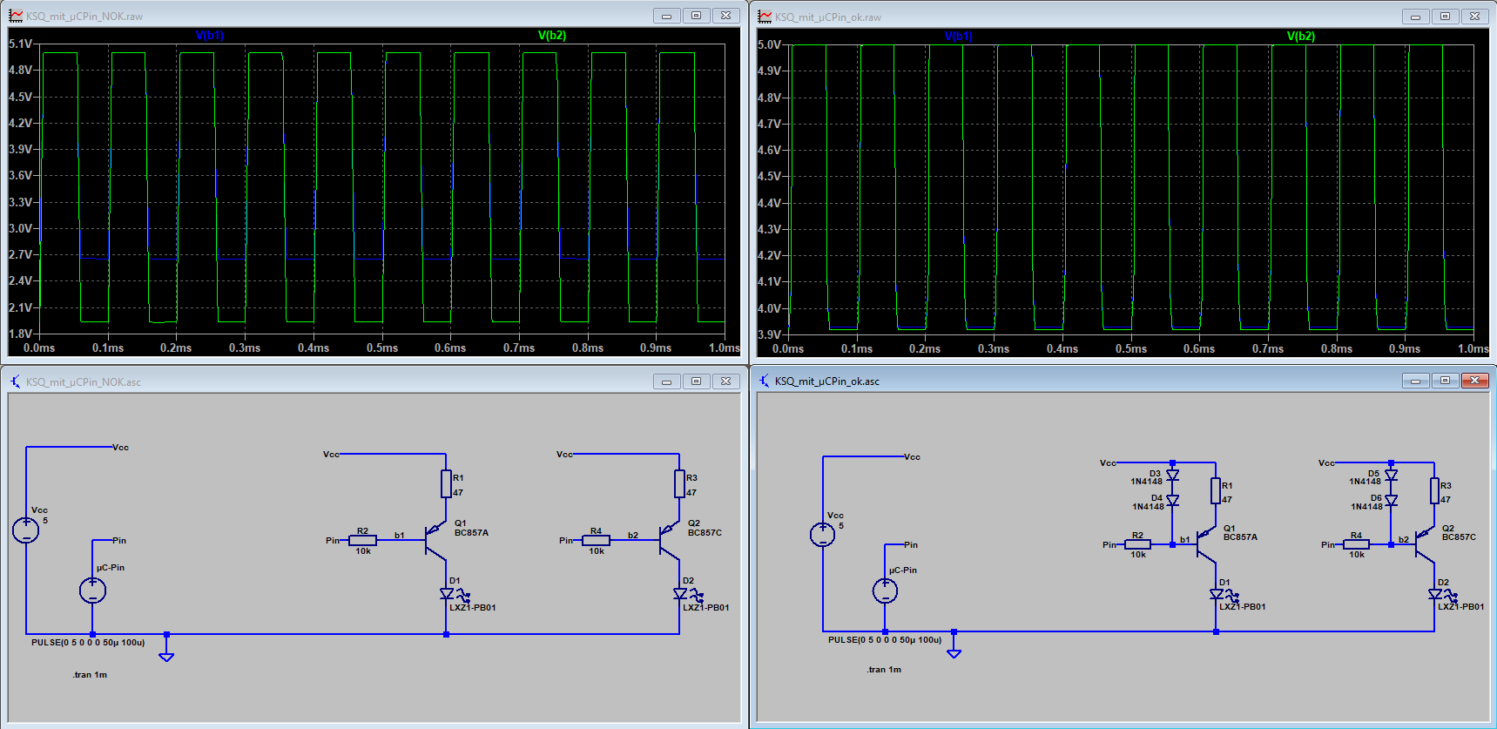Image resolution: width=1497 pixels, height=729 pixels.
Task: Click the PULSE(0 5 0 0 0 50µ 100u) text in NOK.asc
Action: click(x=88, y=643)
